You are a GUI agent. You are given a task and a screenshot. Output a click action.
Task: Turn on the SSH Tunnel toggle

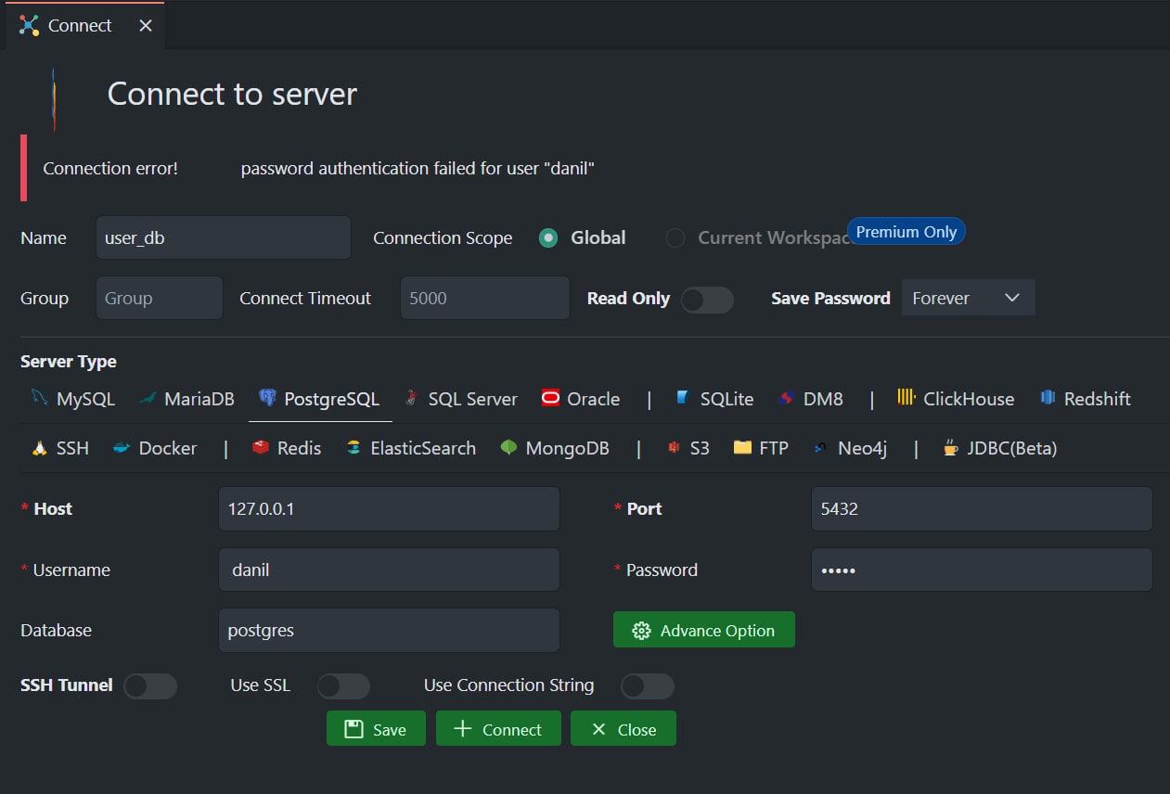[x=150, y=685]
